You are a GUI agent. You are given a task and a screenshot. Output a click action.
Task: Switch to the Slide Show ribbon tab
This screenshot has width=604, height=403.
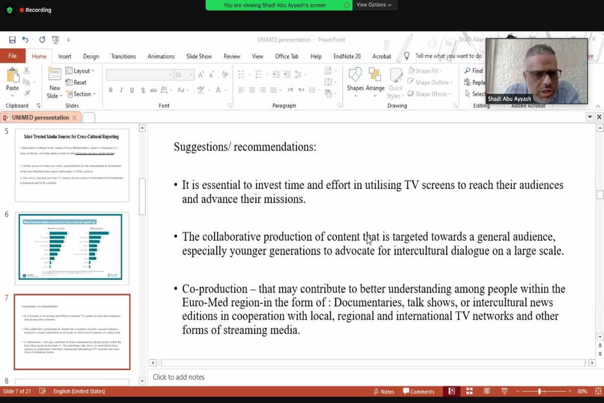pyautogui.click(x=199, y=56)
